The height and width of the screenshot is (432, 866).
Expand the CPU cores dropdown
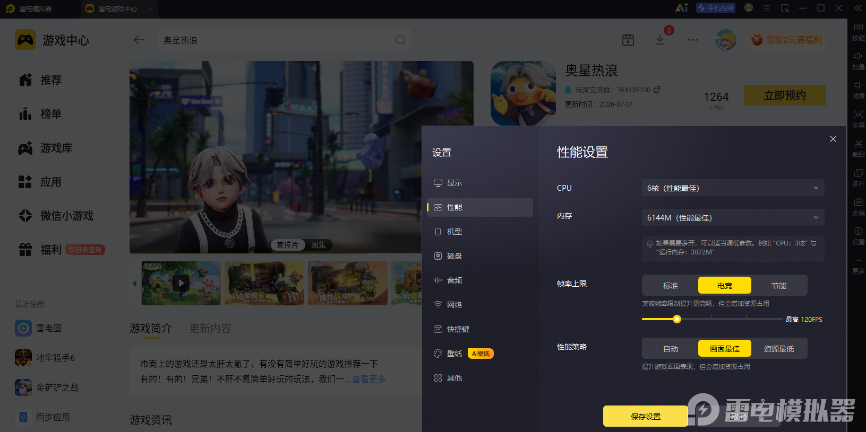(x=733, y=188)
